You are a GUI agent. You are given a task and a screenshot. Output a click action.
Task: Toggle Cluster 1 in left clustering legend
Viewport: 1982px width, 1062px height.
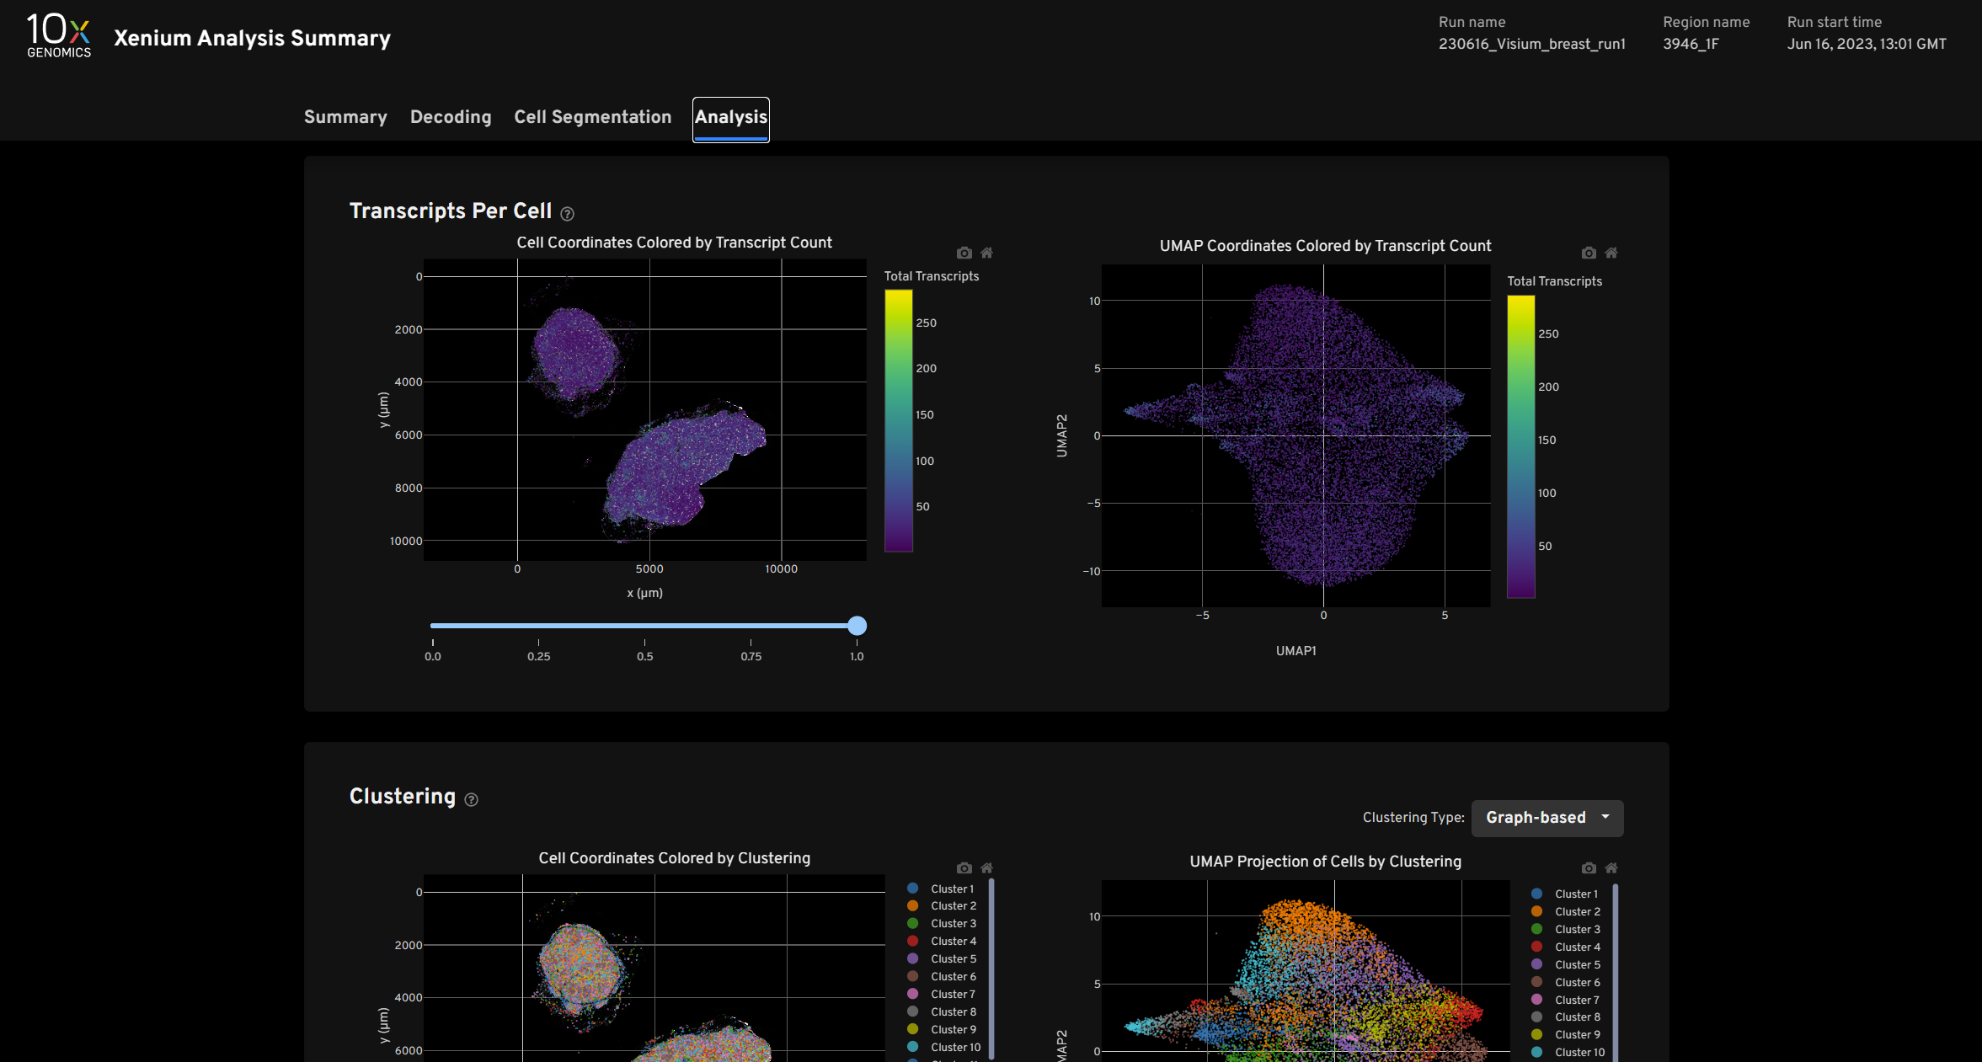[952, 889]
